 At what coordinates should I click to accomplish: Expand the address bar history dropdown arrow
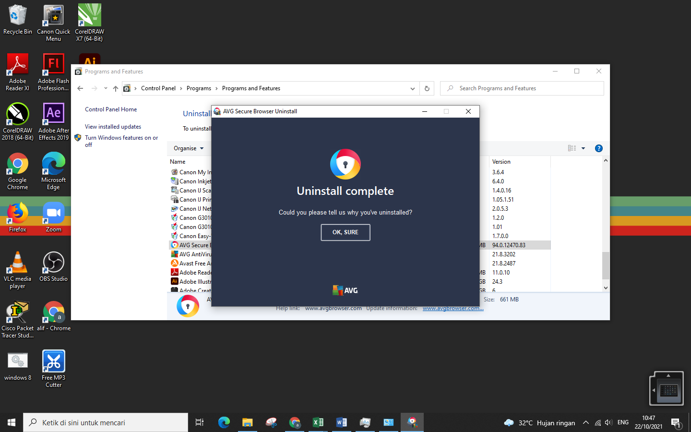(412, 88)
